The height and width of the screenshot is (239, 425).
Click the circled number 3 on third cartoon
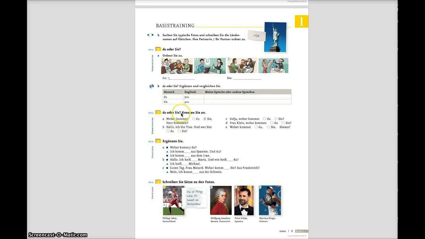228,59
